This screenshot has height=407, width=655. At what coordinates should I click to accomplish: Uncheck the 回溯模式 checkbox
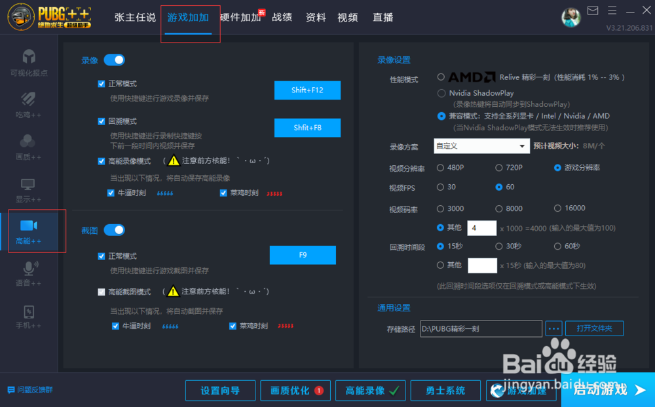101,121
